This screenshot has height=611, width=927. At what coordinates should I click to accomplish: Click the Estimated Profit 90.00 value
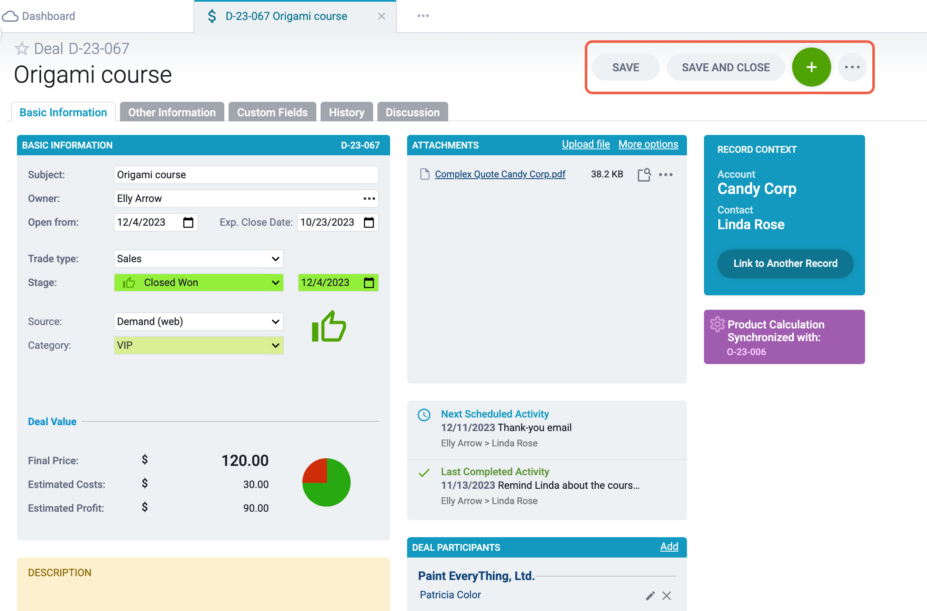coord(256,508)
